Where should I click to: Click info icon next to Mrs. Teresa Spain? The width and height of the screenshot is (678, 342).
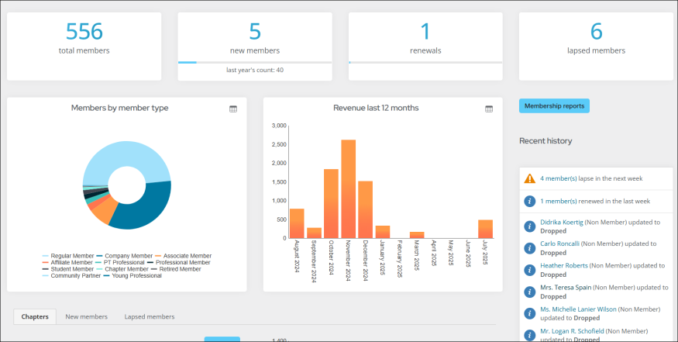tap(530, 292)
